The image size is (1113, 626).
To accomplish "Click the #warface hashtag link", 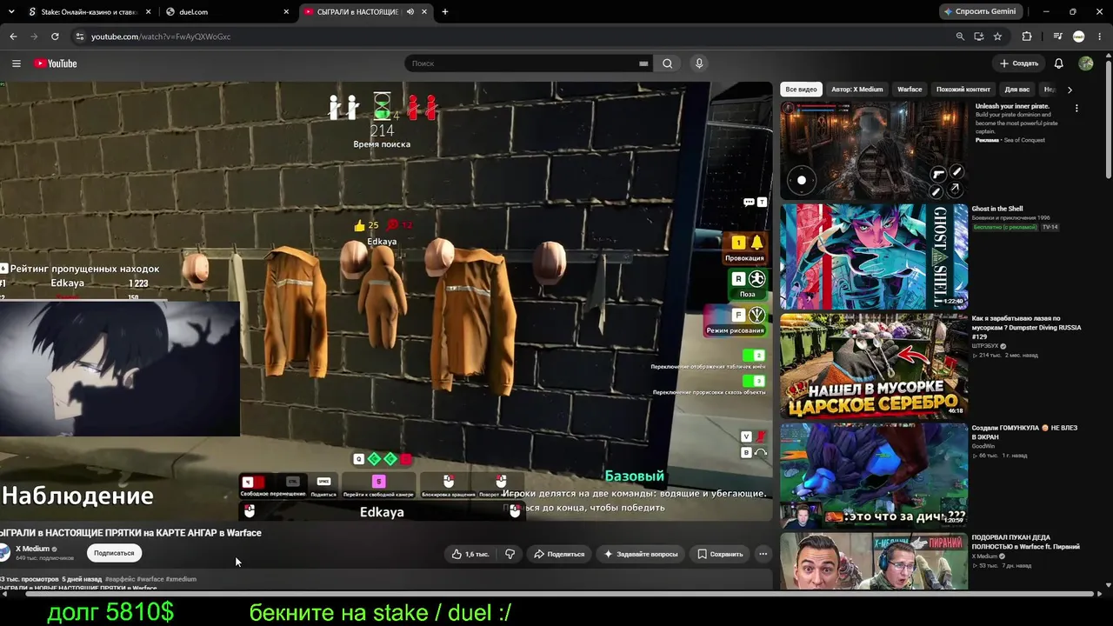I will pyautogui.click(x=150, y=579).
